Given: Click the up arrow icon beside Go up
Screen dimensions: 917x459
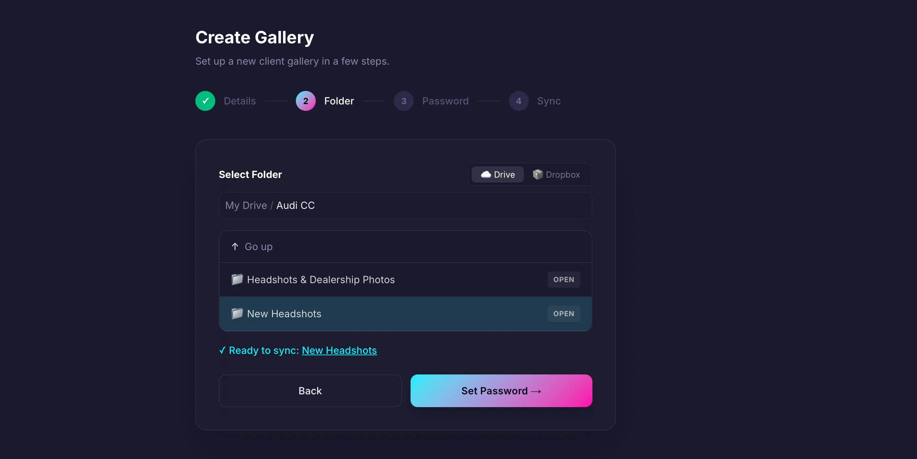Looking at the screenshot, I should point(235,247).
